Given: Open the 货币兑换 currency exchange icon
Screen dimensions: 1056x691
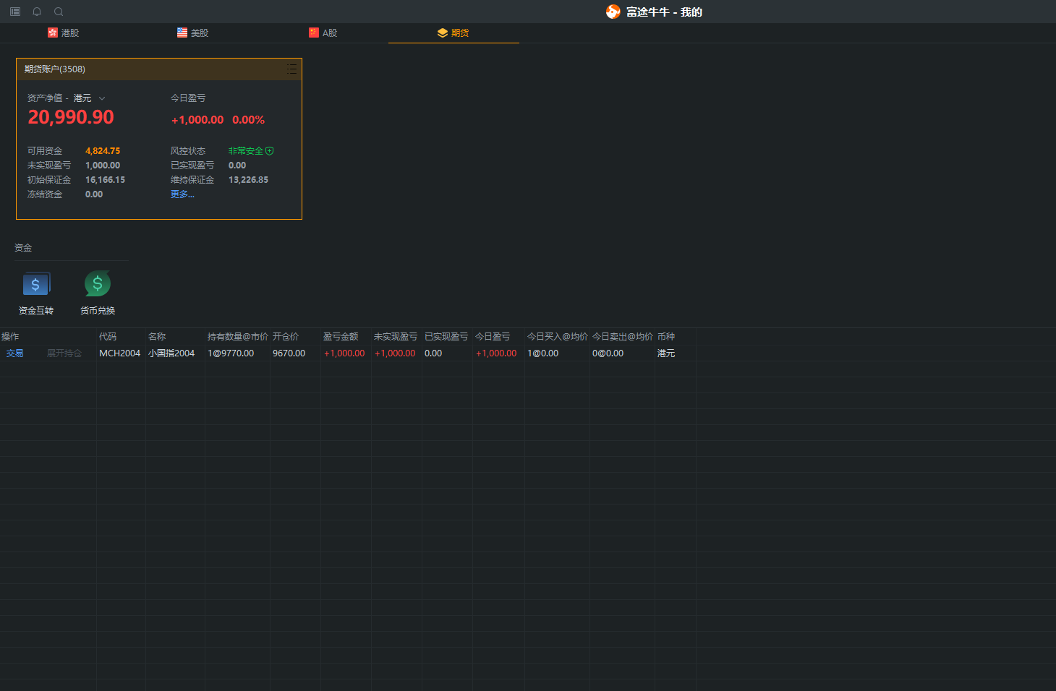Looking at the screenshot, I should pos(98,283).
